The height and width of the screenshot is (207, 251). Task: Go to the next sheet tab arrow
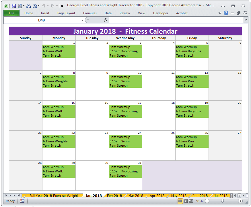click(x=14, y=196)
